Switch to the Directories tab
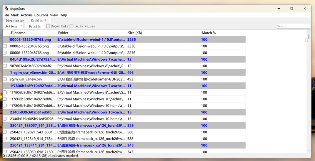 (15, 21)
